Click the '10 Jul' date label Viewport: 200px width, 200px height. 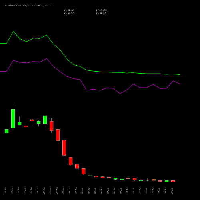click(127, 190)
